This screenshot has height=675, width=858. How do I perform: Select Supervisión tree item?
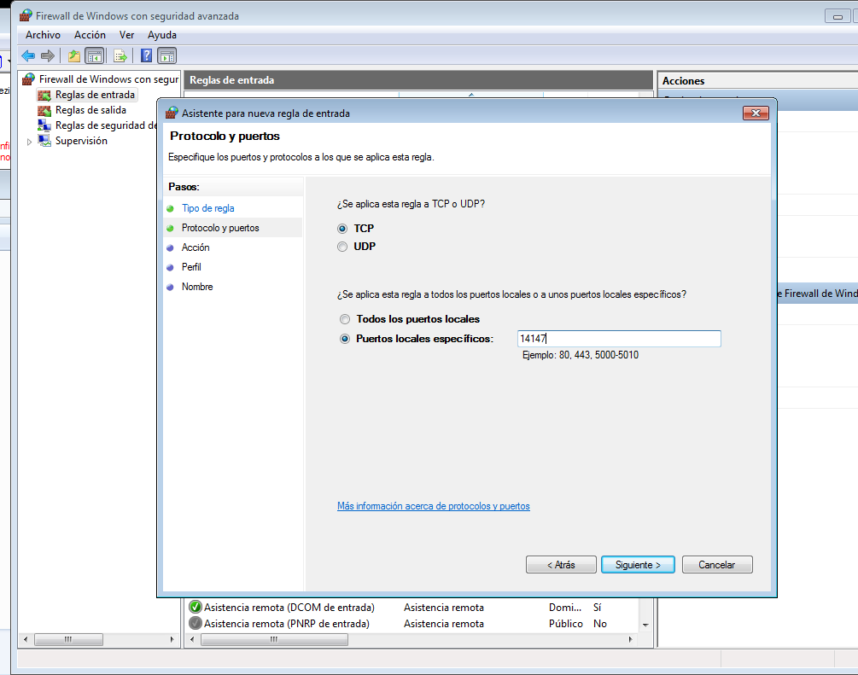point(81,141)
